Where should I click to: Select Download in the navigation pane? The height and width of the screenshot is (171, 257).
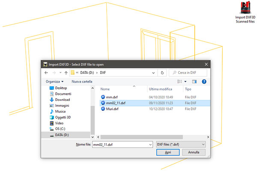(x=63, y=100)
